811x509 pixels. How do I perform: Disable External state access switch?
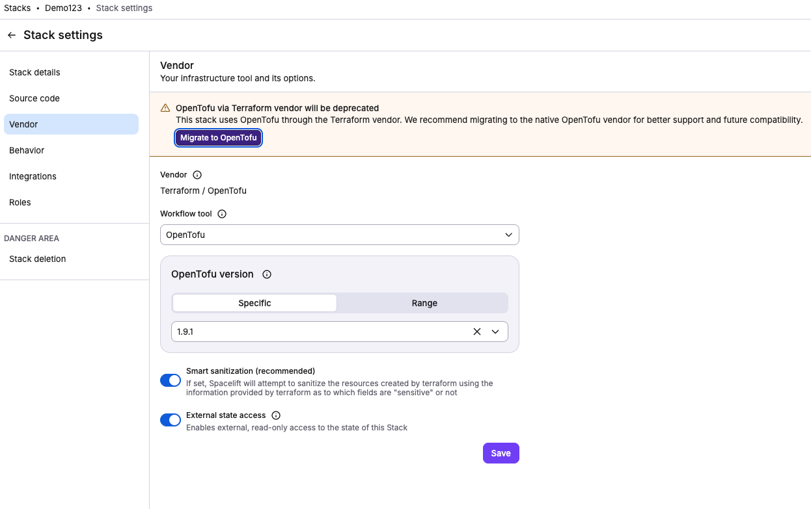171,420
